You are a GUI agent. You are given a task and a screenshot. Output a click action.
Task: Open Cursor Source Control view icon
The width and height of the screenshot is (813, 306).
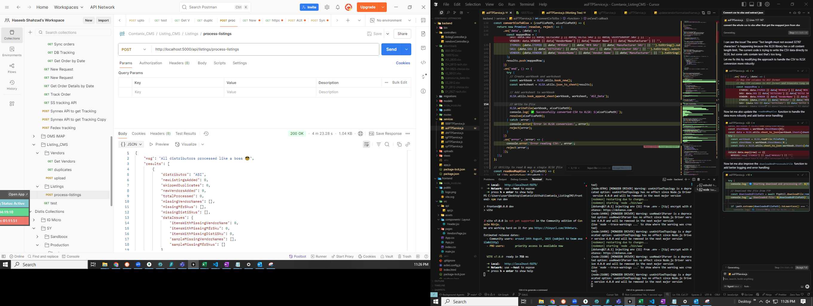454,13
